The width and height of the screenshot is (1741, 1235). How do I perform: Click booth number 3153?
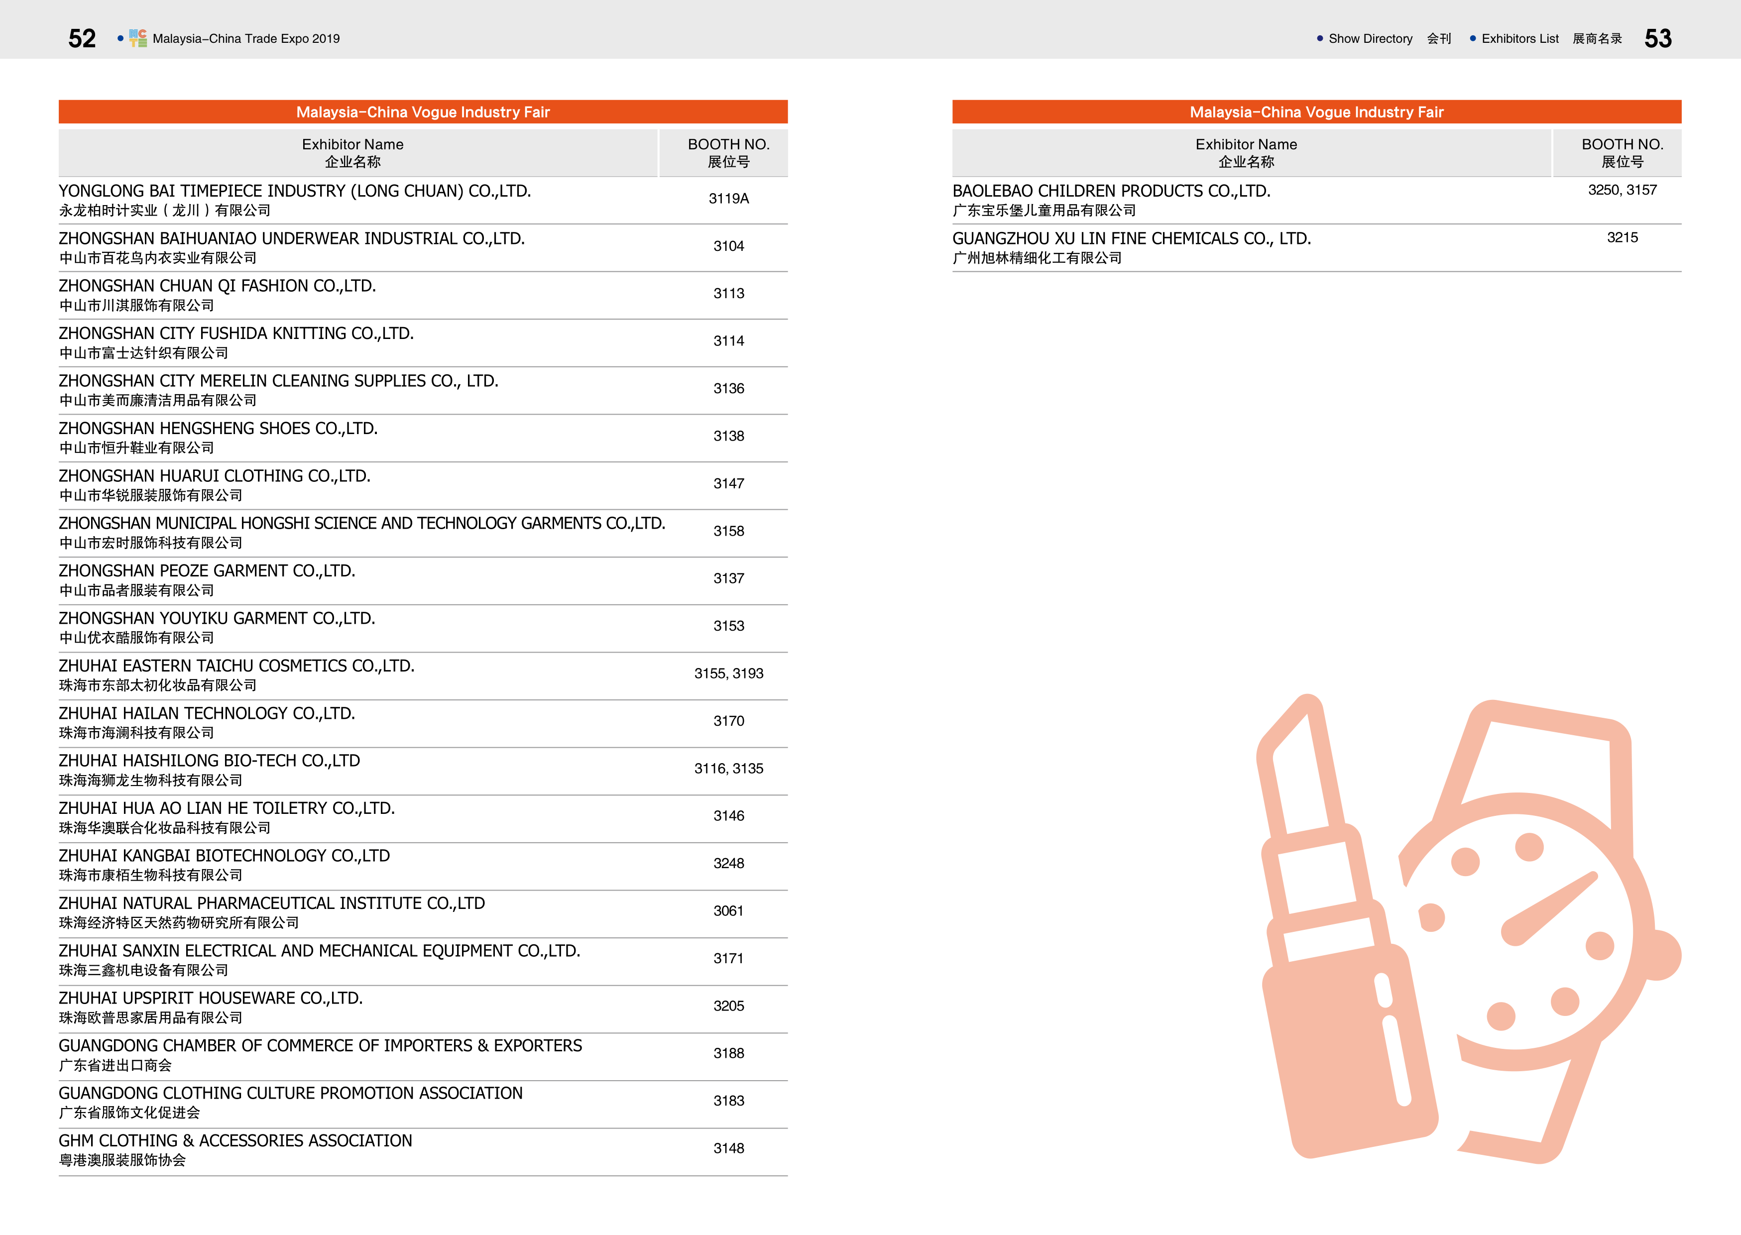pos(729,626)
